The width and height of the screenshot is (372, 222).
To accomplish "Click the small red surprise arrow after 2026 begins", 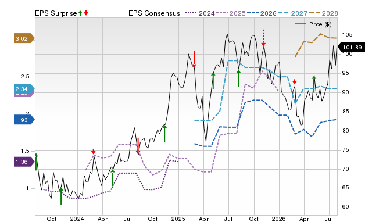I will coord(295,81).
